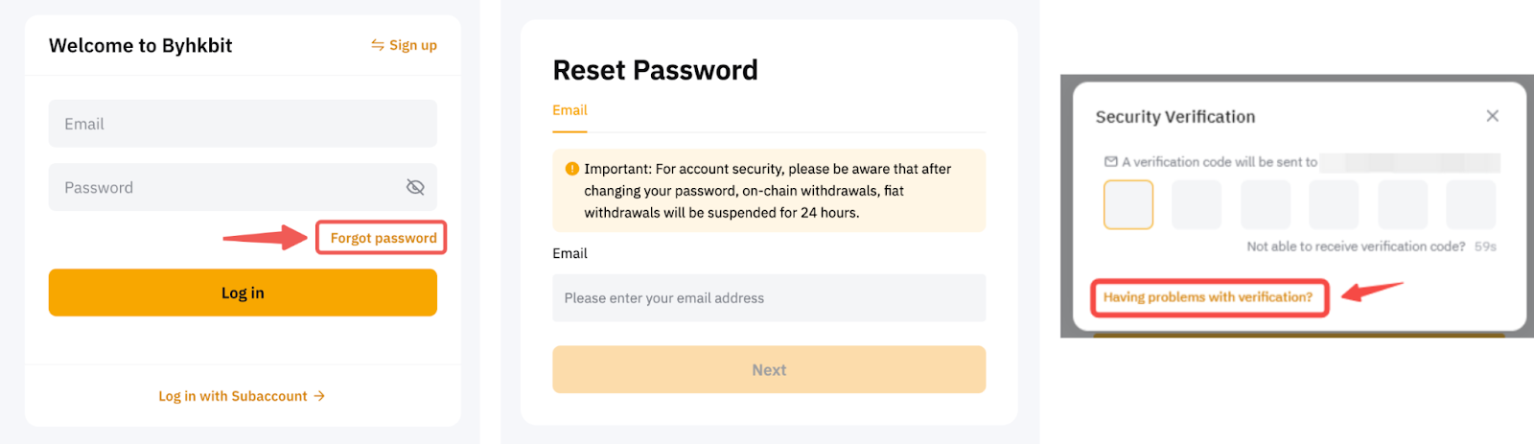Viewport: 1534px width, 444px height.
Task: Click the first verification code box
Action: tap(1128, 205)
